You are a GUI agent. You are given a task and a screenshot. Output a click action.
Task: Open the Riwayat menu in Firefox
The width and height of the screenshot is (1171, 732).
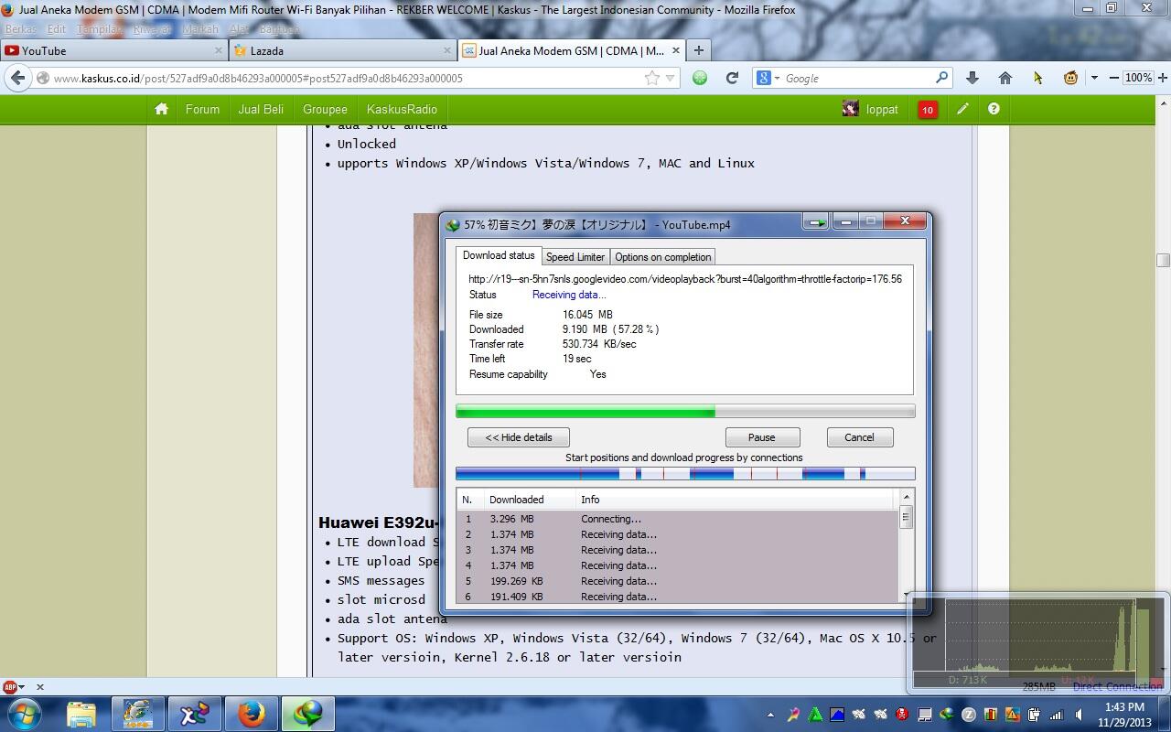(x=152, y=29)
